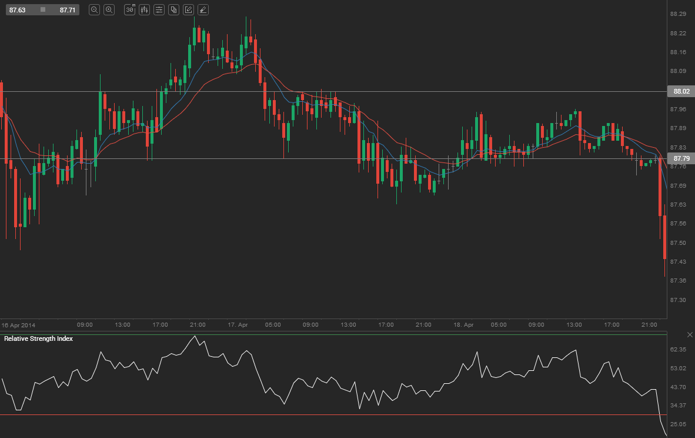Click the duplicate chart icon
Viewport: 695px width, 438px height.
(x=173, y=9)
